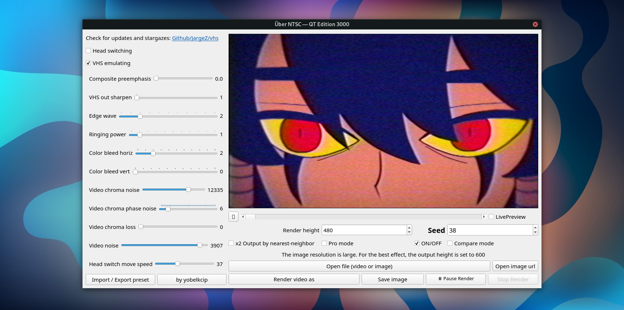
Task: Click the Video noise value 3907
Action: tap(217, 246)
